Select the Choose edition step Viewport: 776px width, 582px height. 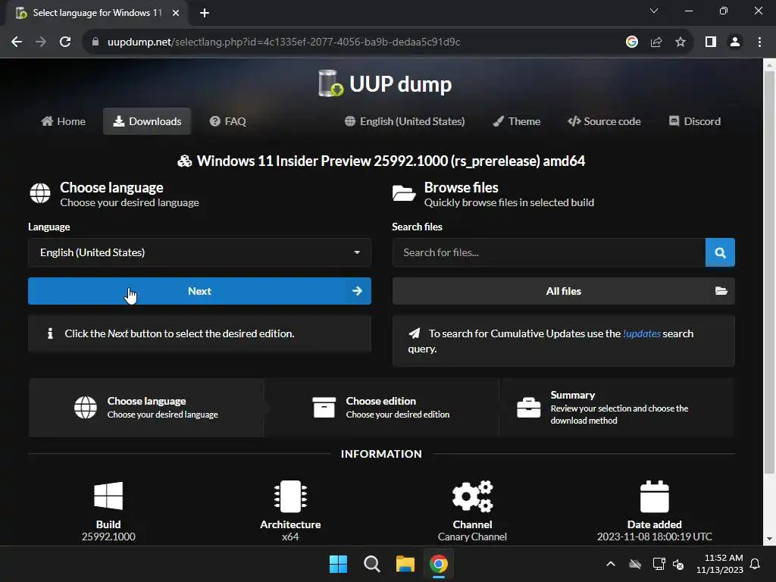[x=381, y=407]
